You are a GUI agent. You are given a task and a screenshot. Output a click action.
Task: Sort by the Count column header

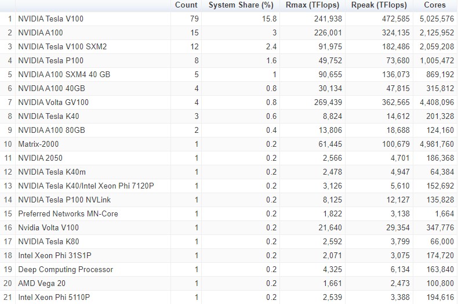pyautogui.click(x=186, y=5)
